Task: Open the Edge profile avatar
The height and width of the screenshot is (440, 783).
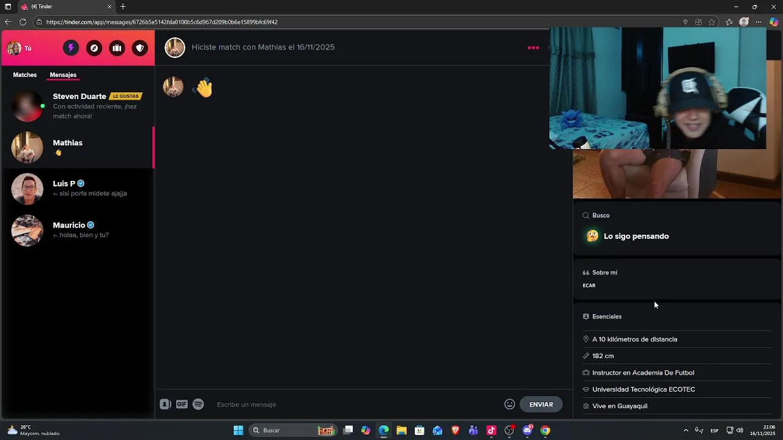Action: pyautogui.click(x=744, y=22)
